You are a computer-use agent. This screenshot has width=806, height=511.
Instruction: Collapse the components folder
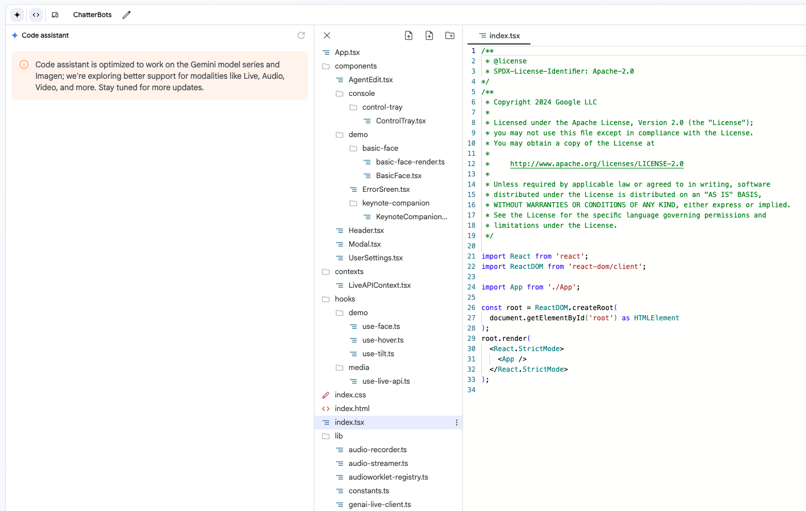point(355,66)
